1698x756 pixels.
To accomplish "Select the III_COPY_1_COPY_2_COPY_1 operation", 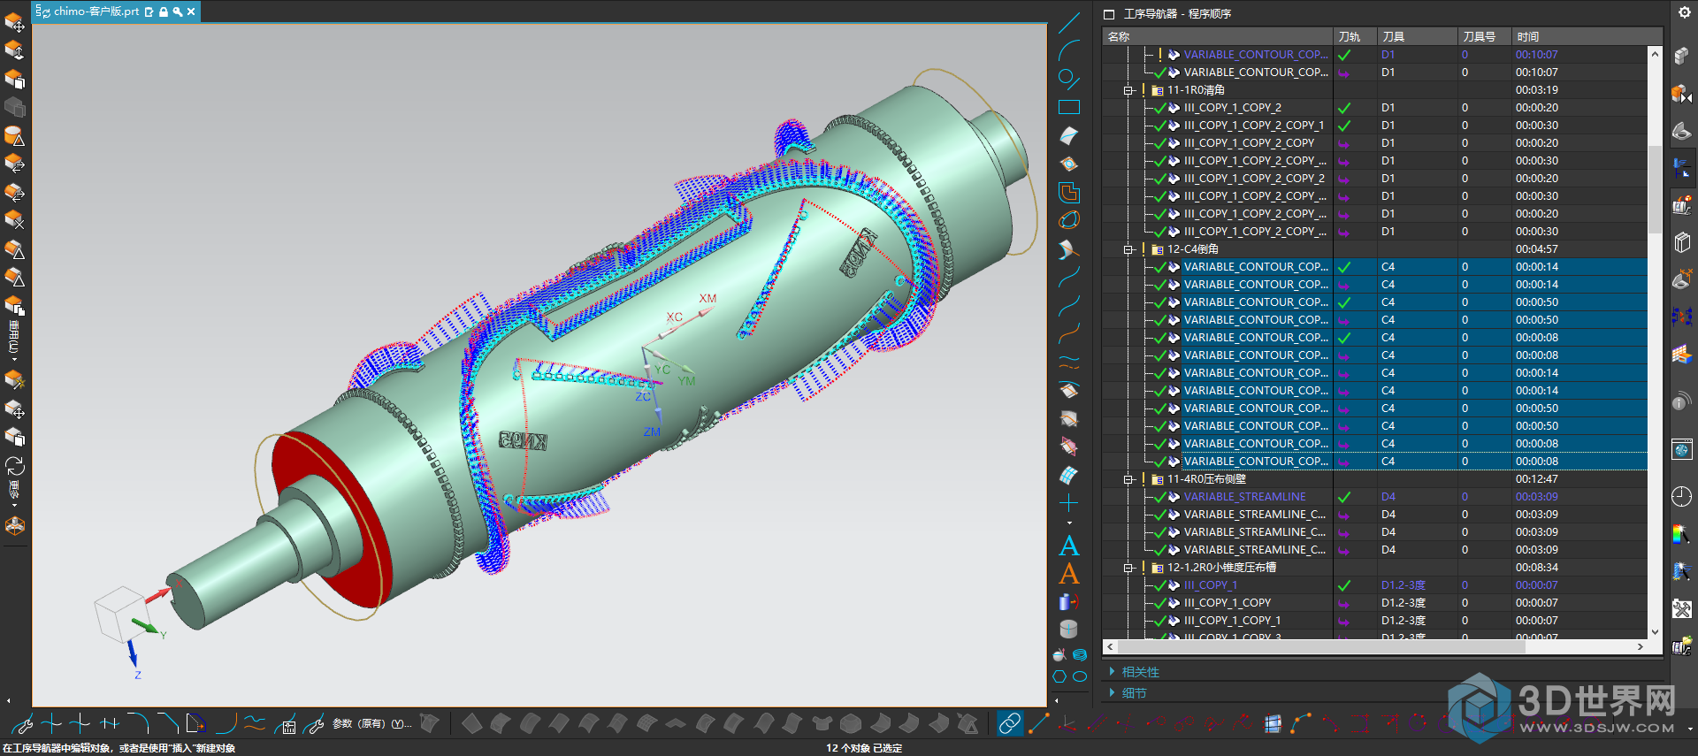I will click(x=1254, y=126).
